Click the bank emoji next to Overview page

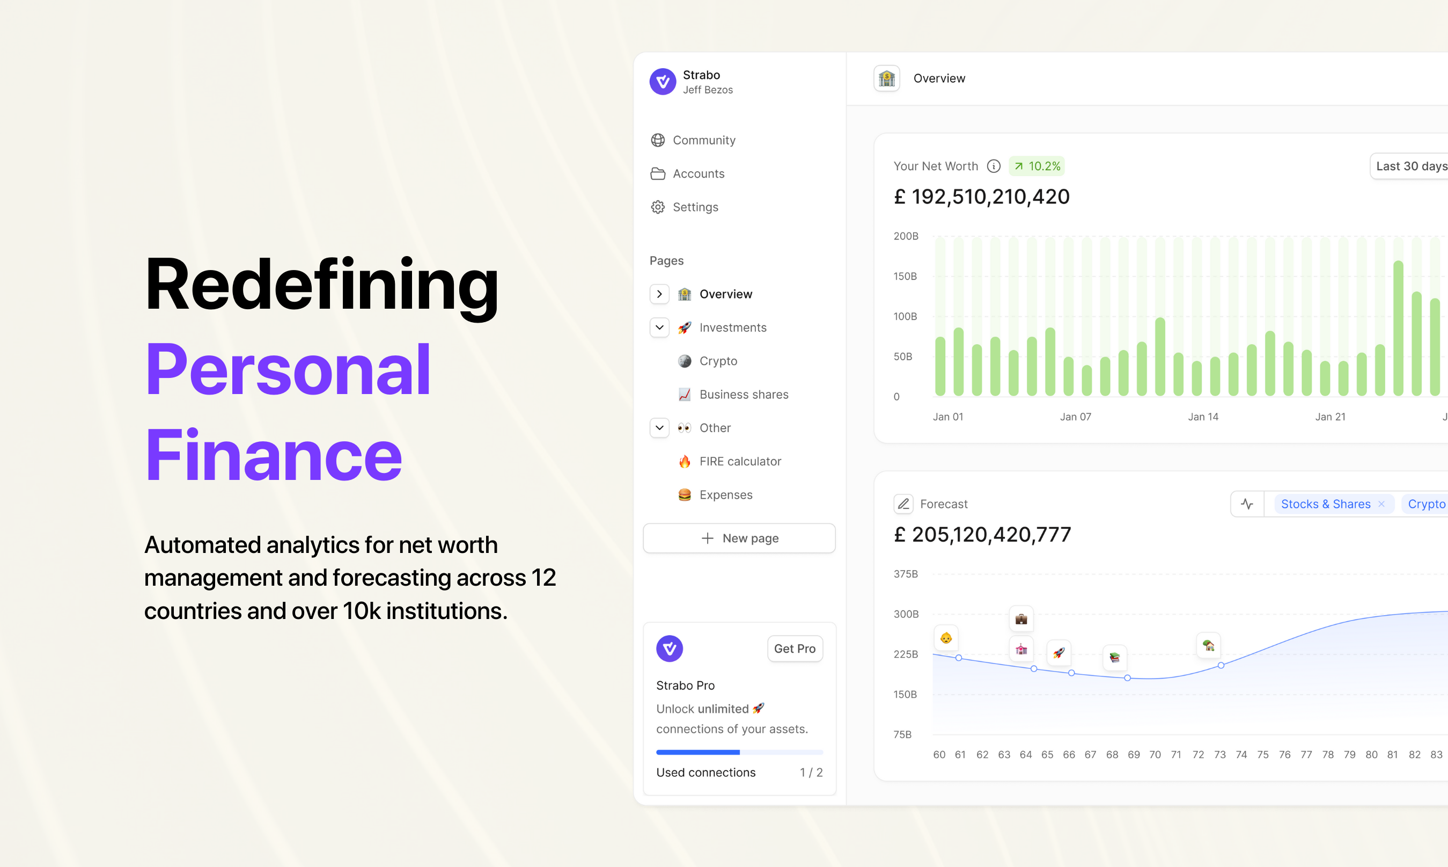tap(684, 294)
